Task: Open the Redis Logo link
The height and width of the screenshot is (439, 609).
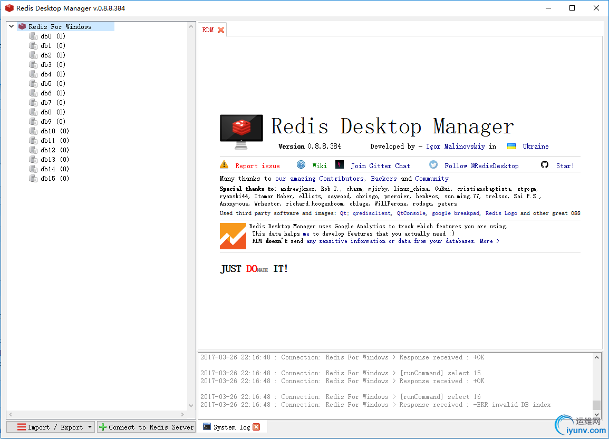Action: tap(501, 213)
